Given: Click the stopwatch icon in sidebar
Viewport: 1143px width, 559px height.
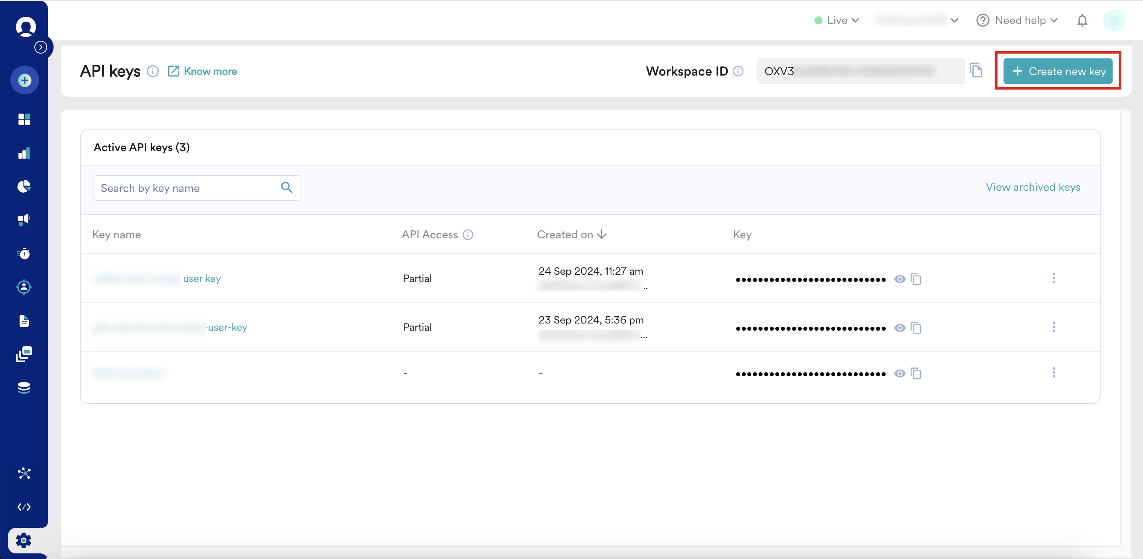Looking at the screenshot, I should [x=24, y=254].
